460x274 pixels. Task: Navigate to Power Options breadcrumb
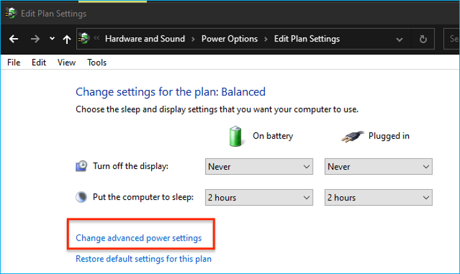click(x=229, y=39)
